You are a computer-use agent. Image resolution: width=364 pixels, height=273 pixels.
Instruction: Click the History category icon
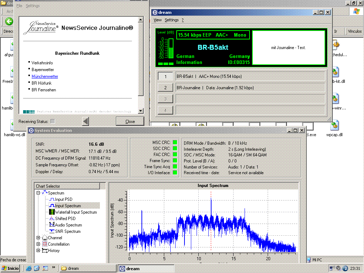tap(44, 251)
